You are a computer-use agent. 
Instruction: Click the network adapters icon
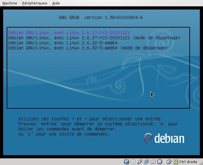(x=147, y=162)
